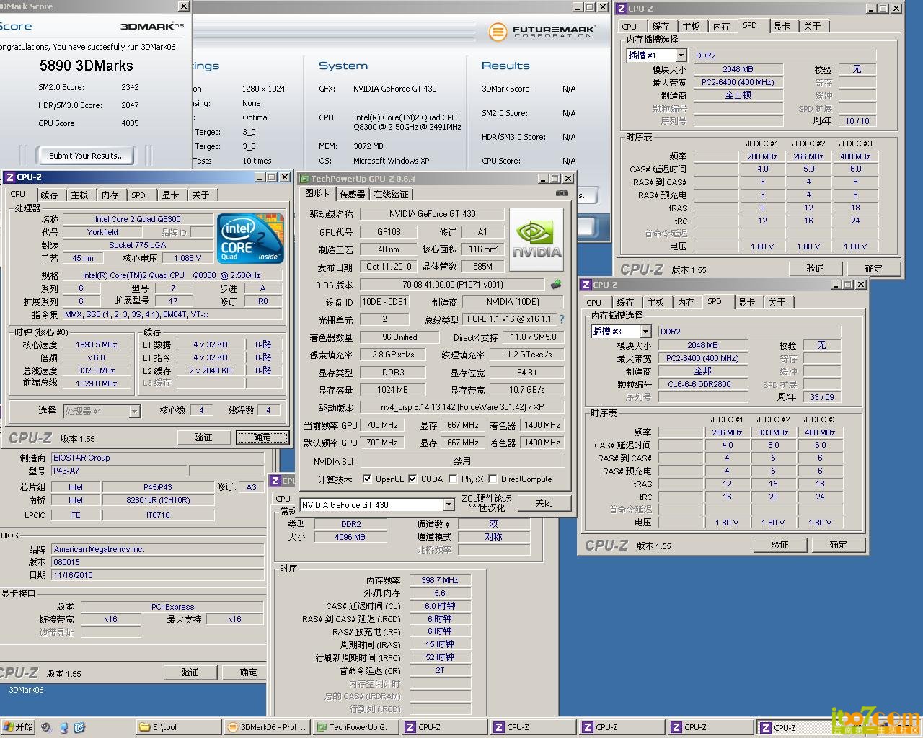Open 缓存 tab in processor CPU-Z window

[x=49, y=195]
